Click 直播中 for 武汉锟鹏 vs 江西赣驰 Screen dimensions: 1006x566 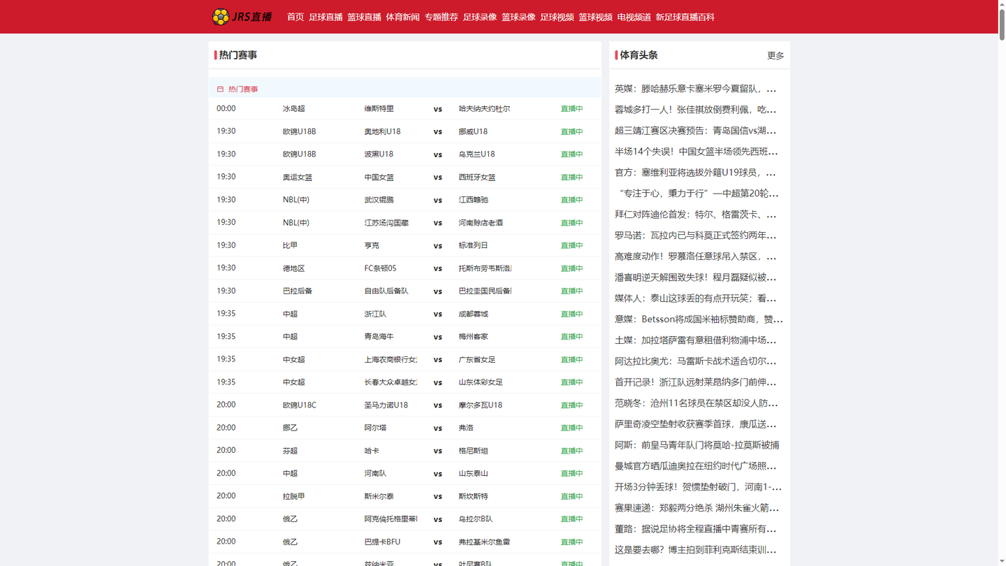pyautogui.click(x=571, y=200)
